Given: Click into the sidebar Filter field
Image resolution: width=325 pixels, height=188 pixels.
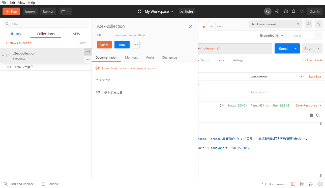Looking at the screenshot, I should tap(46, 24).
